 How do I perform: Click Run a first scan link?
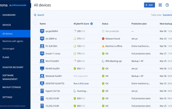pos(81,84)
